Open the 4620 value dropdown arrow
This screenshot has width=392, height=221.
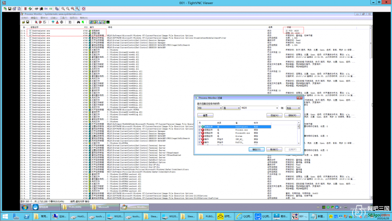tap(277, 108)
